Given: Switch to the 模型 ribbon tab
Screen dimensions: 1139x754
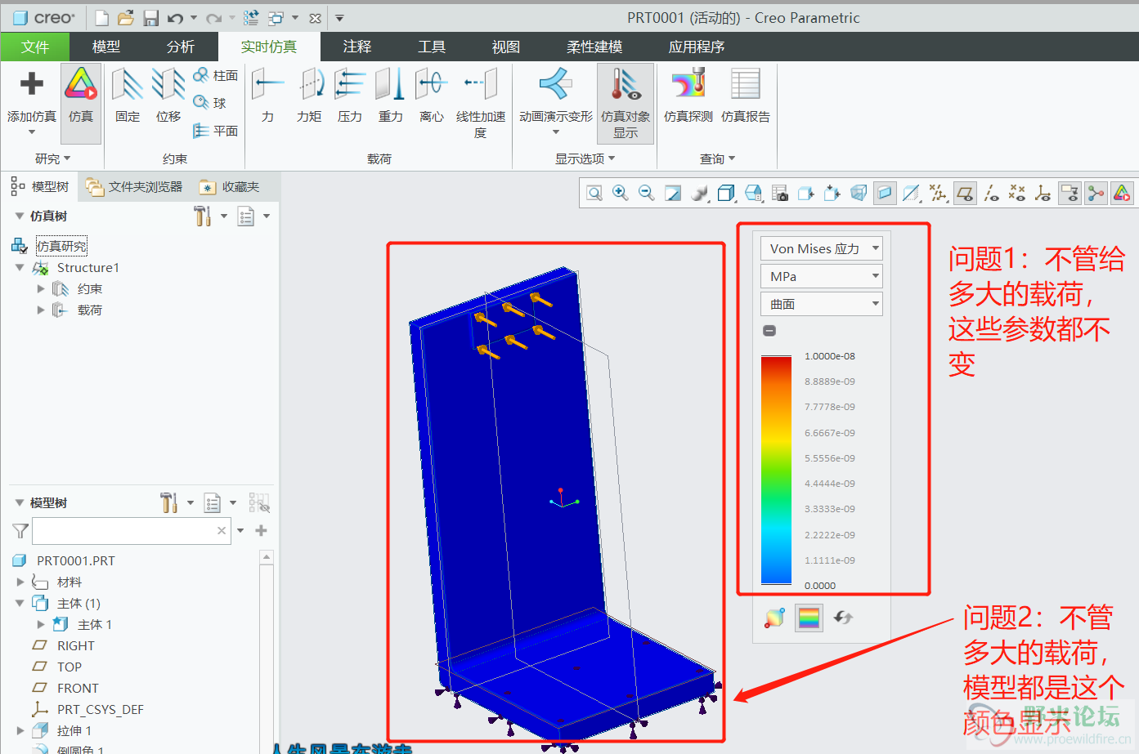Looking at the screenshot, I should (106, 47).
